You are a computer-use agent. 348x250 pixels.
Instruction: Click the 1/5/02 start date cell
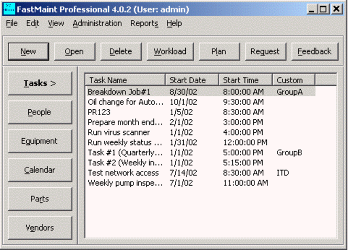181,112
